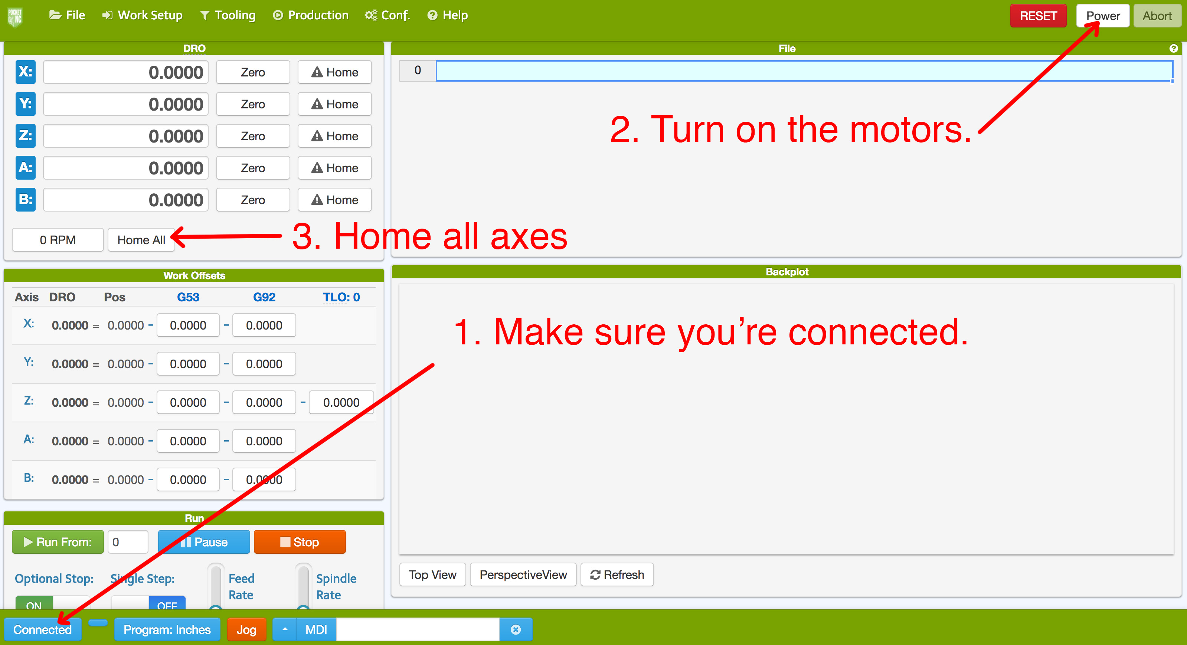Screen dimensions: 1187x645
Task: Click the Pause button in Run panel
Action: 200,543
